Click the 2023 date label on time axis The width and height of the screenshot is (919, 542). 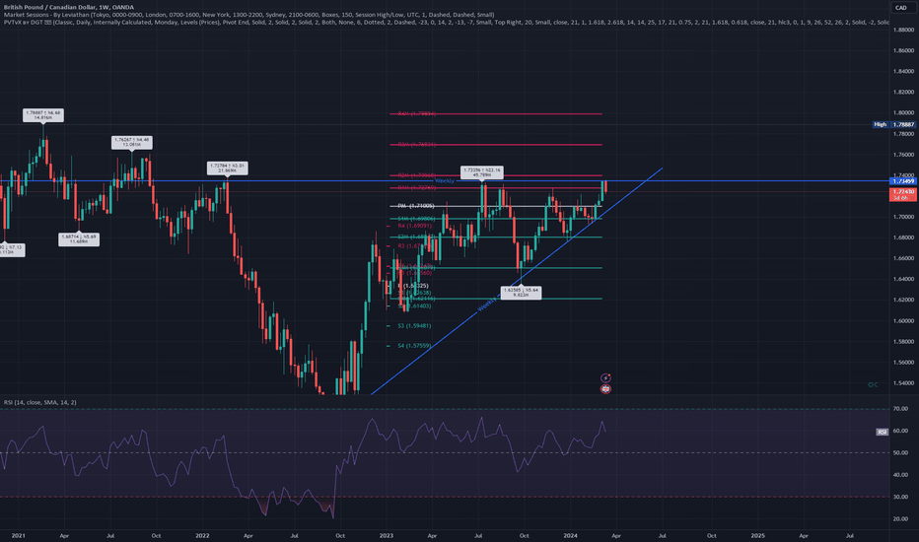click(387, 535)
